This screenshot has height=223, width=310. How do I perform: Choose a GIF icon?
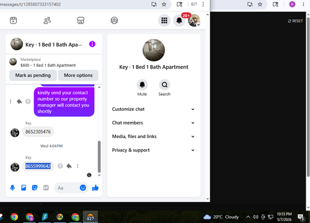pos(46,188)
